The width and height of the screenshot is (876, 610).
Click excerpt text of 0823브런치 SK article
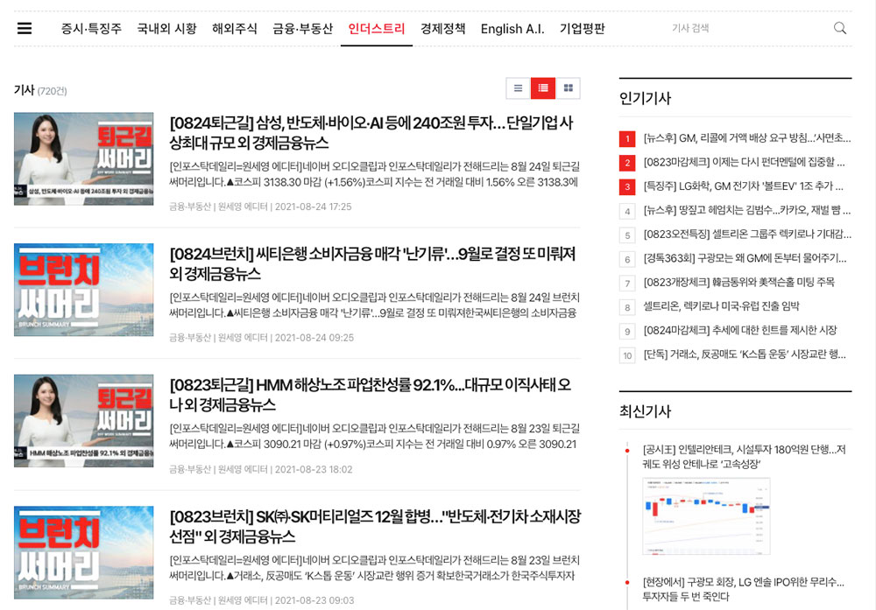click(x=374, y=568)
